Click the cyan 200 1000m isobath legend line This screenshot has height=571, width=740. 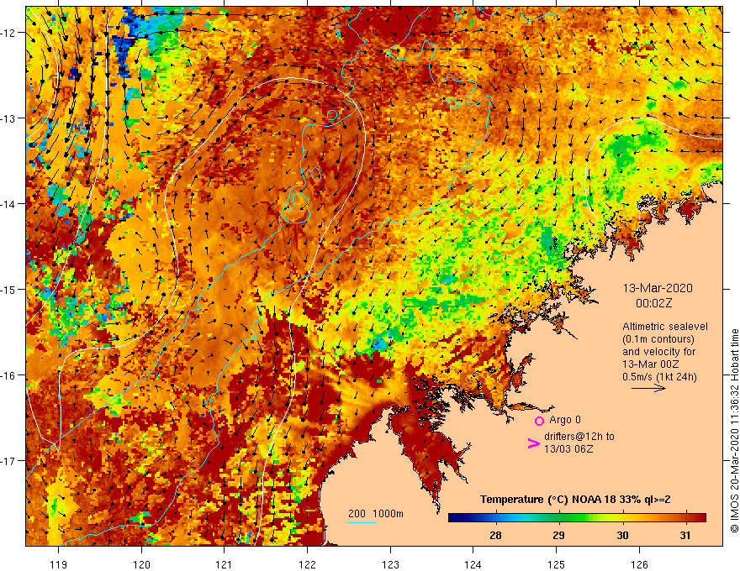tap(362, 522)
